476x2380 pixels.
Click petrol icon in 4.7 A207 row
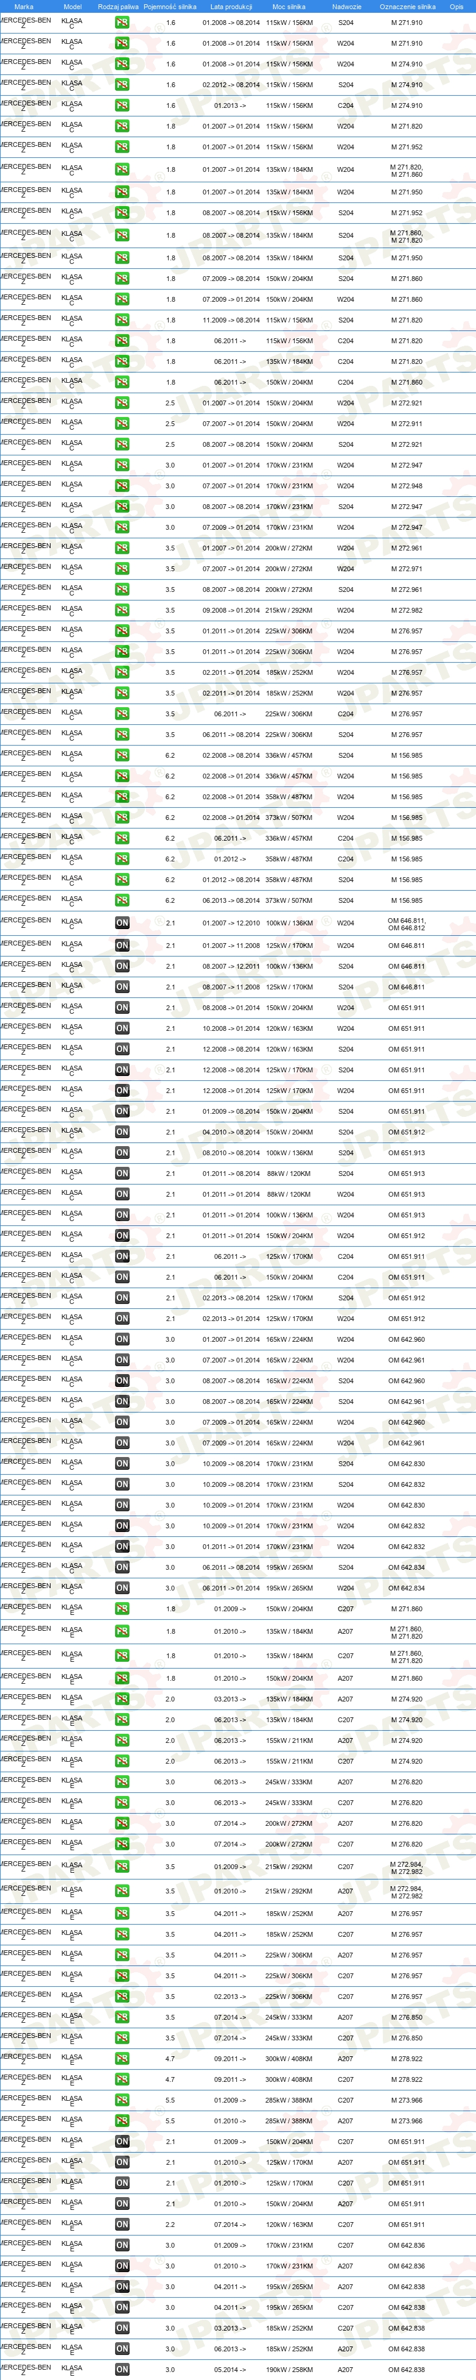click(x=122, y=2059)
